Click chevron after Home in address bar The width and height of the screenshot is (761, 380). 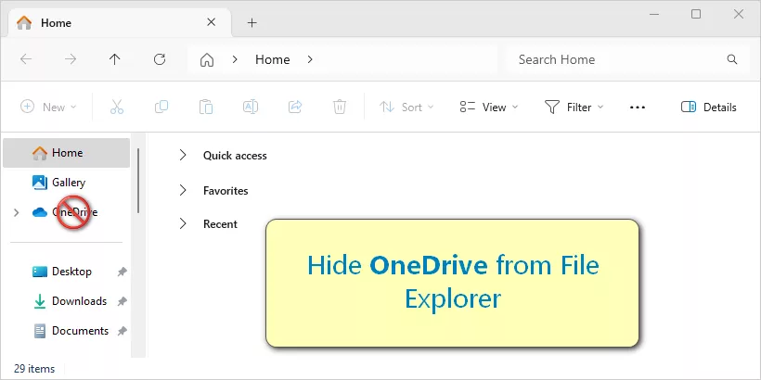coord(310,59)
